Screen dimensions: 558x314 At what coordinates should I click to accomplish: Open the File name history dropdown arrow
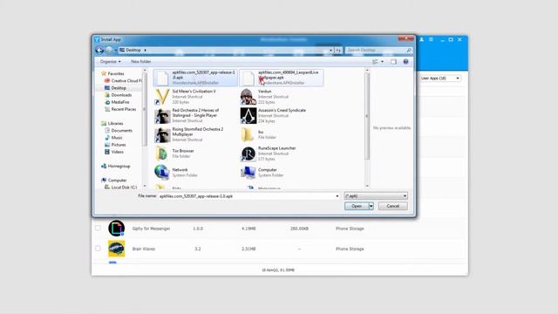click(337, 196)
